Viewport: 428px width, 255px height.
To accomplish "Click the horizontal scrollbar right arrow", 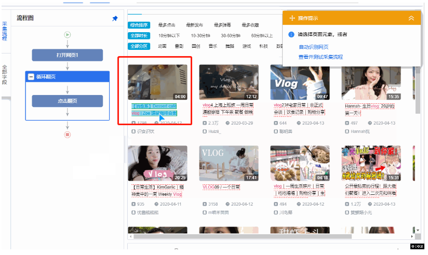I will (412, 236).
